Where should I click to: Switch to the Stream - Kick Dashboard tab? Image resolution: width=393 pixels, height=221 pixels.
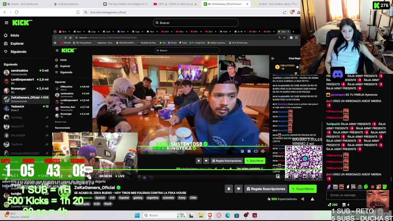(x=24, y=4)
